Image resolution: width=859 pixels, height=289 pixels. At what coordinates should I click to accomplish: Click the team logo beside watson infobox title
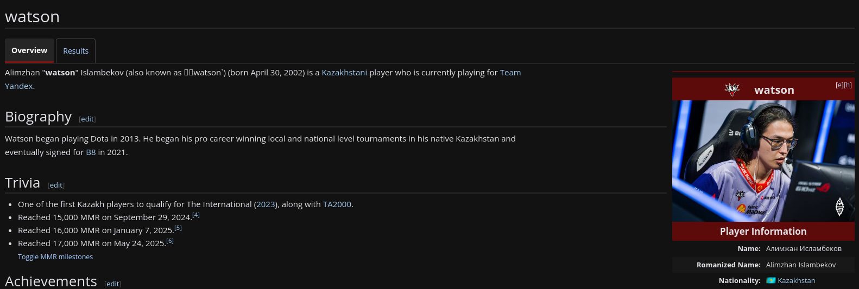click(x=732, y=89)
